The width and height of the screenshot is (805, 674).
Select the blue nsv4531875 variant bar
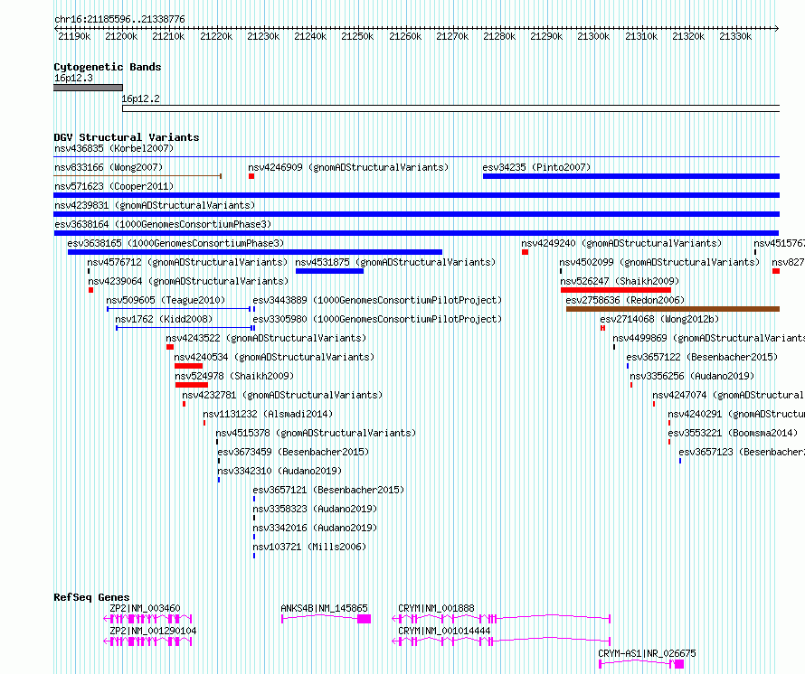coord(329,271)
